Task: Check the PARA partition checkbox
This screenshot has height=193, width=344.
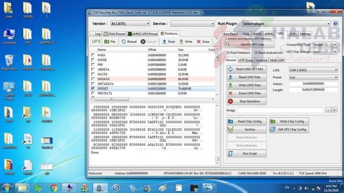Action: coord(93,55)
